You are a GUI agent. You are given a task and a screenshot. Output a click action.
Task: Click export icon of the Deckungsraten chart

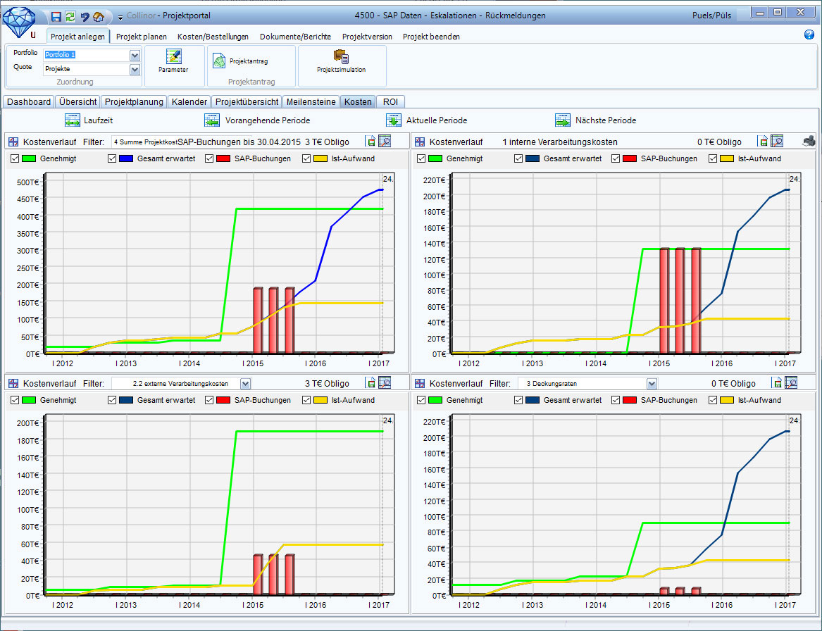[x=778, y=383]
